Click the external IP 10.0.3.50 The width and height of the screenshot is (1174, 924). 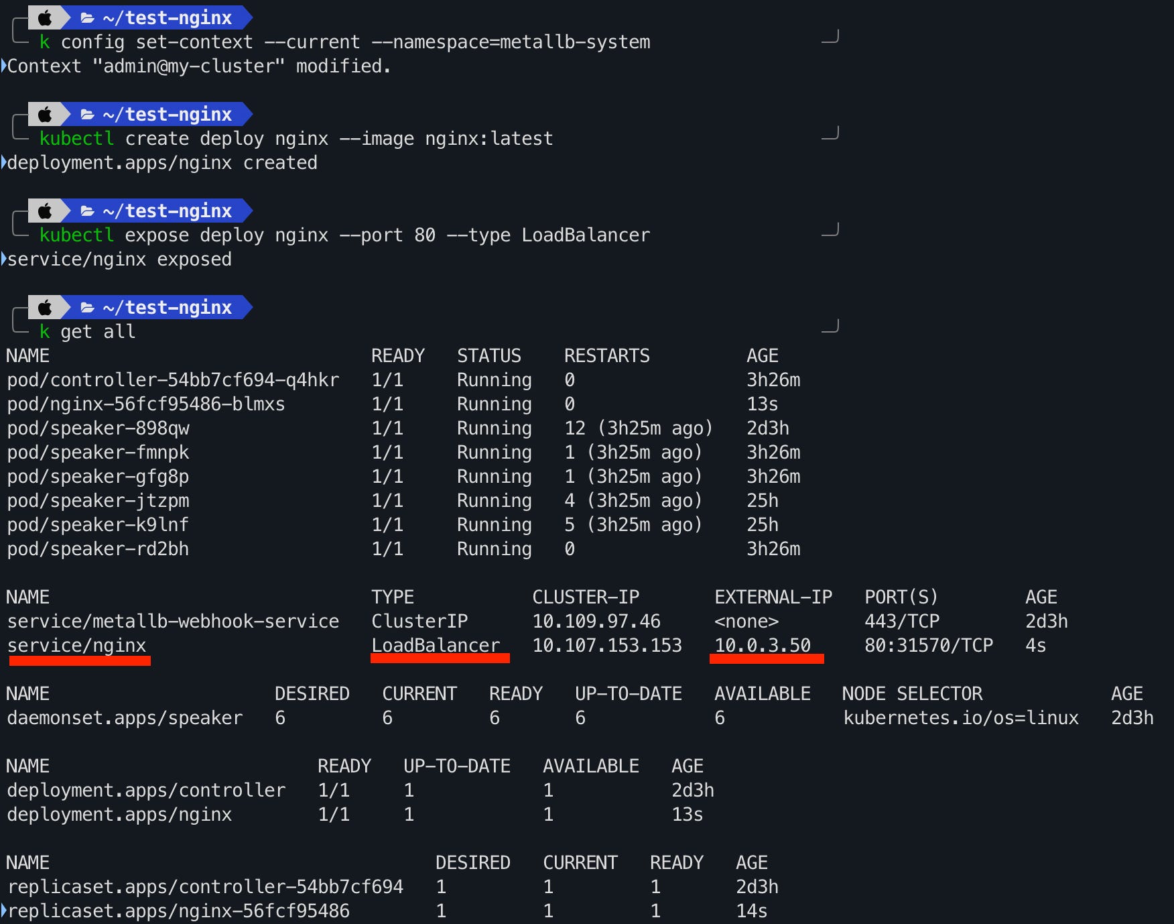pyautogui.click(x=763, y=646)
